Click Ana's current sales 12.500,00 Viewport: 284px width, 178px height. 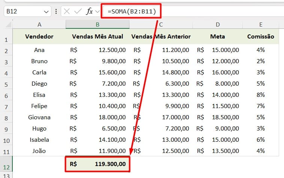[98, 50]
